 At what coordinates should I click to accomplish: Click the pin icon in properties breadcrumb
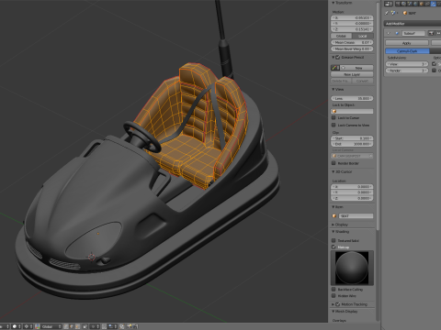point(387,13)
